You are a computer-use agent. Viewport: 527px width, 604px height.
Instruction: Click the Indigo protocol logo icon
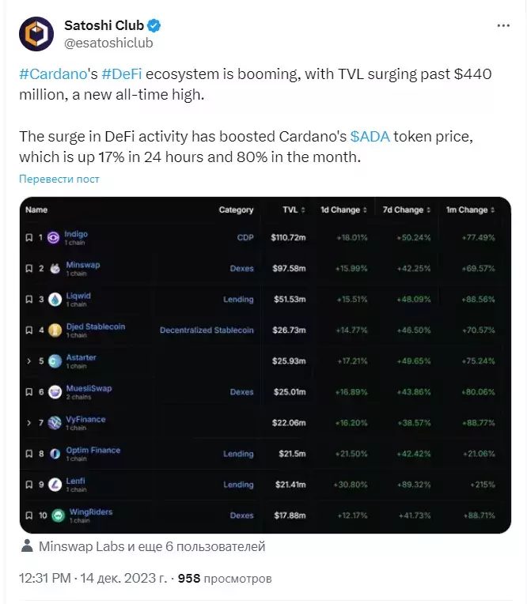click(x=54, y=238)
